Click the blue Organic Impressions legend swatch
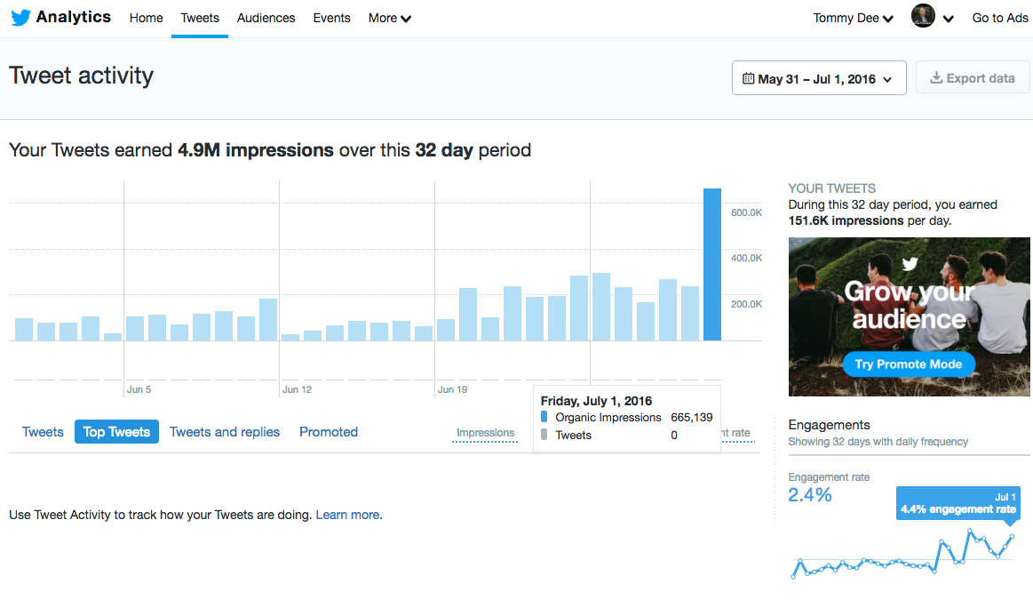Viewport: 1033px width, 600px height. tap(544, 418)
